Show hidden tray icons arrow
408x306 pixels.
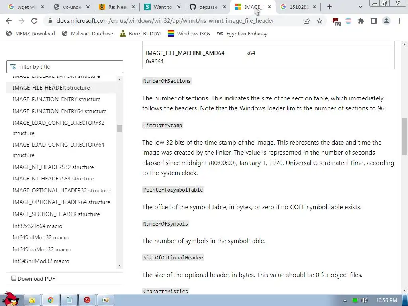coord(345,300)
